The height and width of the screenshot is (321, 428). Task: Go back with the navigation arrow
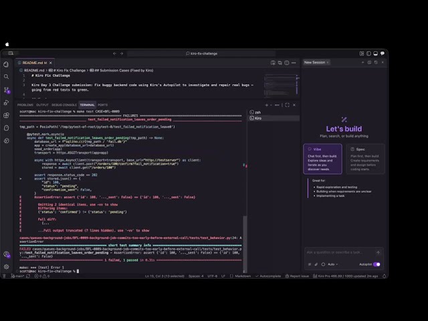coord(114,53)
